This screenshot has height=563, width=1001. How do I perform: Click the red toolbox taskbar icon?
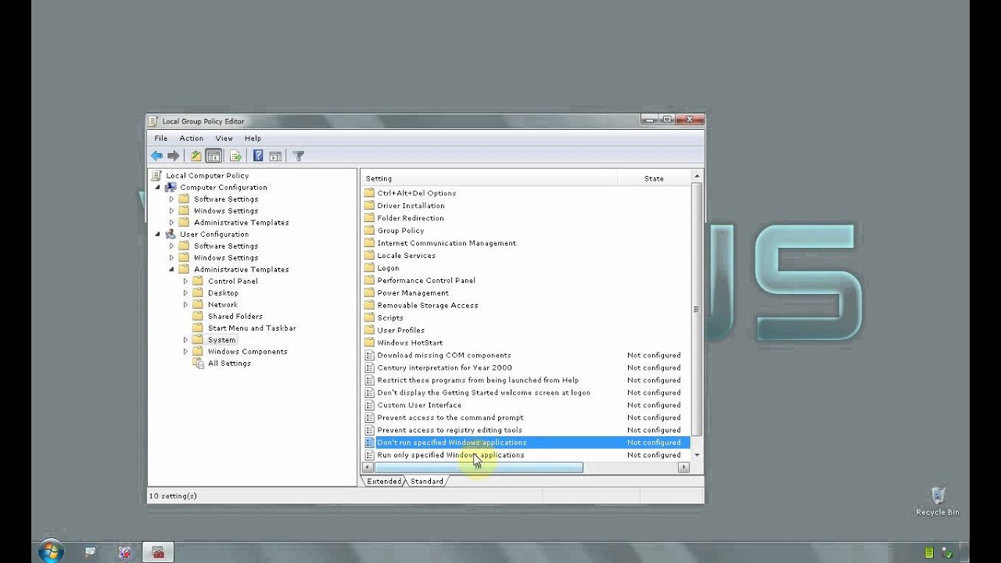158,552
